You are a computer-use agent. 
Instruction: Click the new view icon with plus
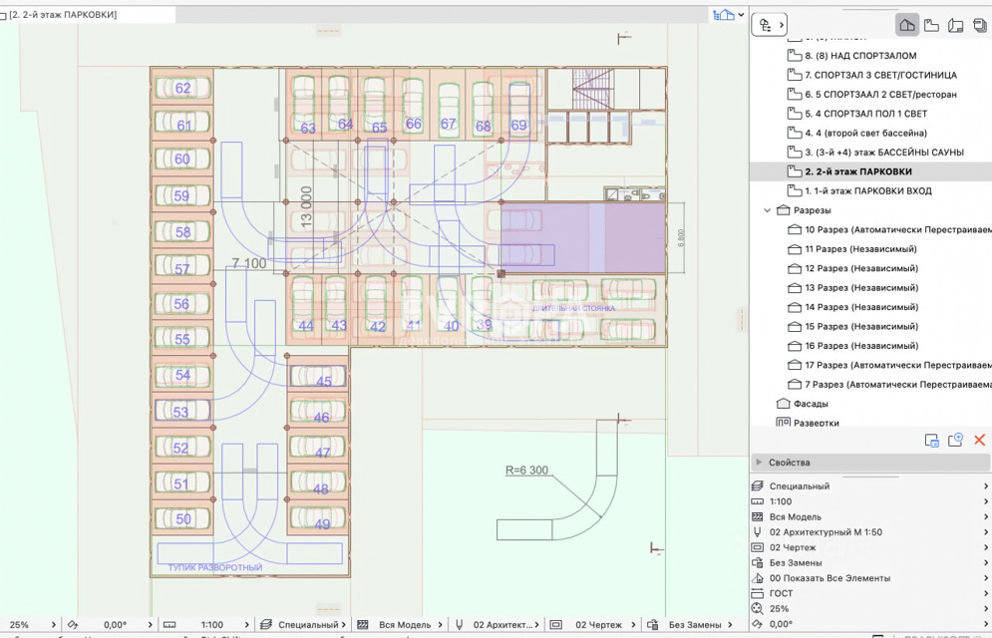pyautogui.click(x=955, y=441)
